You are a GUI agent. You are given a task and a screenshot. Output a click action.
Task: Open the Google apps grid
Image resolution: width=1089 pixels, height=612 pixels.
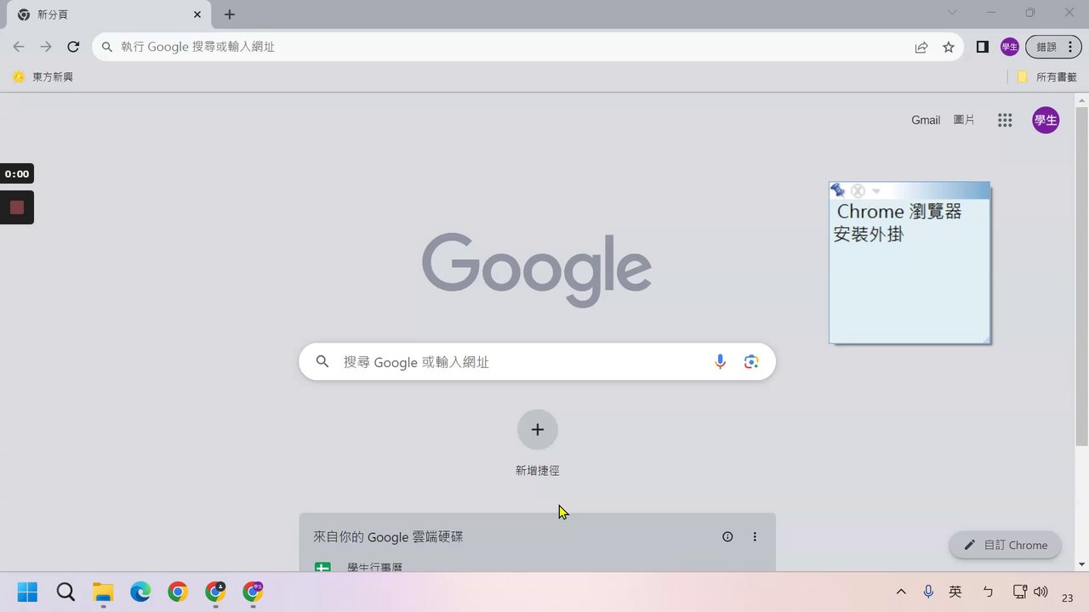pyautogui.click(x=1005, y=121)
